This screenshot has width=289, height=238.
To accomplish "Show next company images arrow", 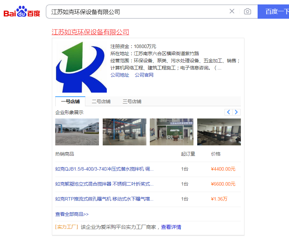I will click(236, 112).
